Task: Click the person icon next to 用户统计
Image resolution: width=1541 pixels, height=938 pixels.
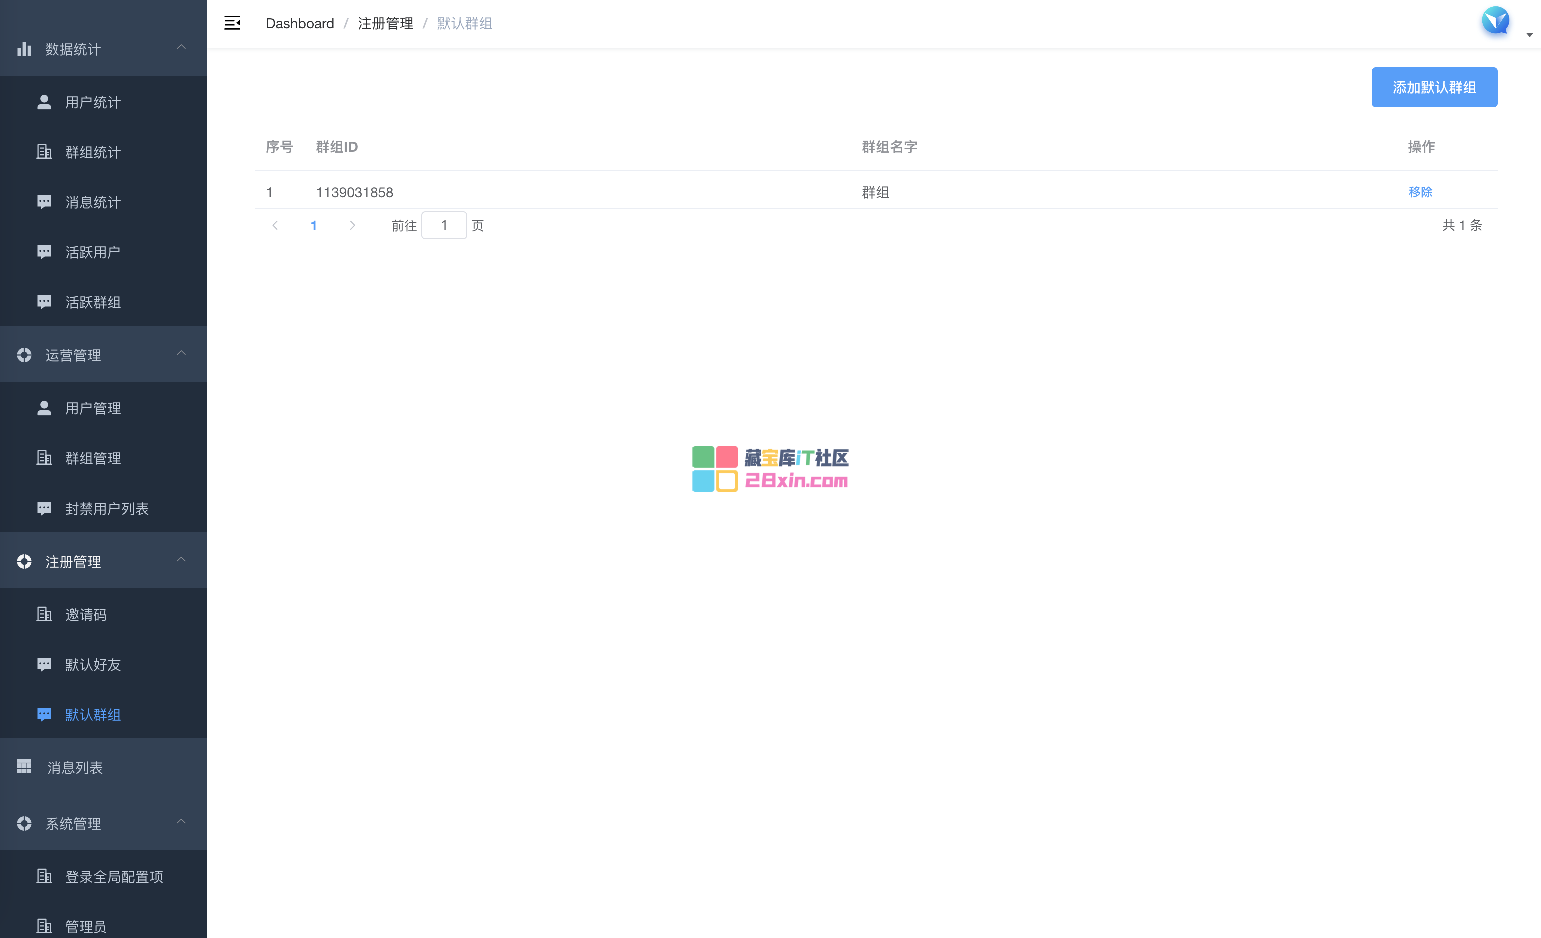Action: [44, 102]
